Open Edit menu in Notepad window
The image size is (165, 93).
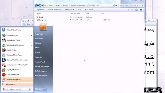click(x=28, y=24)
